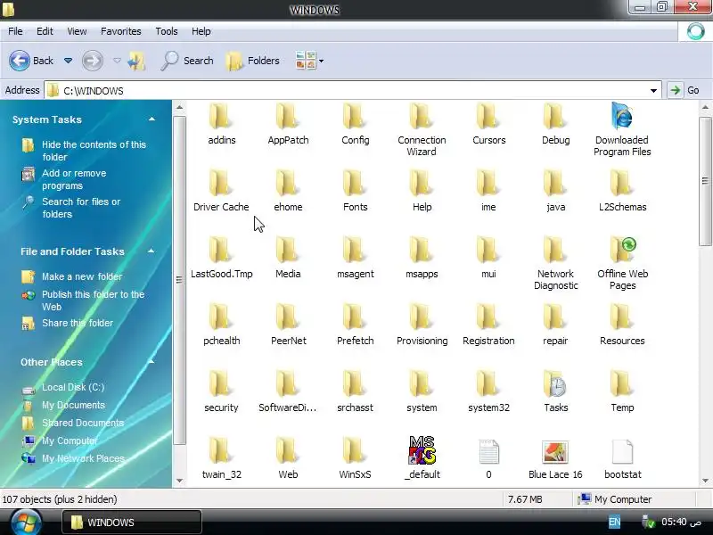Select the addins folder icon

pos(221,117)
